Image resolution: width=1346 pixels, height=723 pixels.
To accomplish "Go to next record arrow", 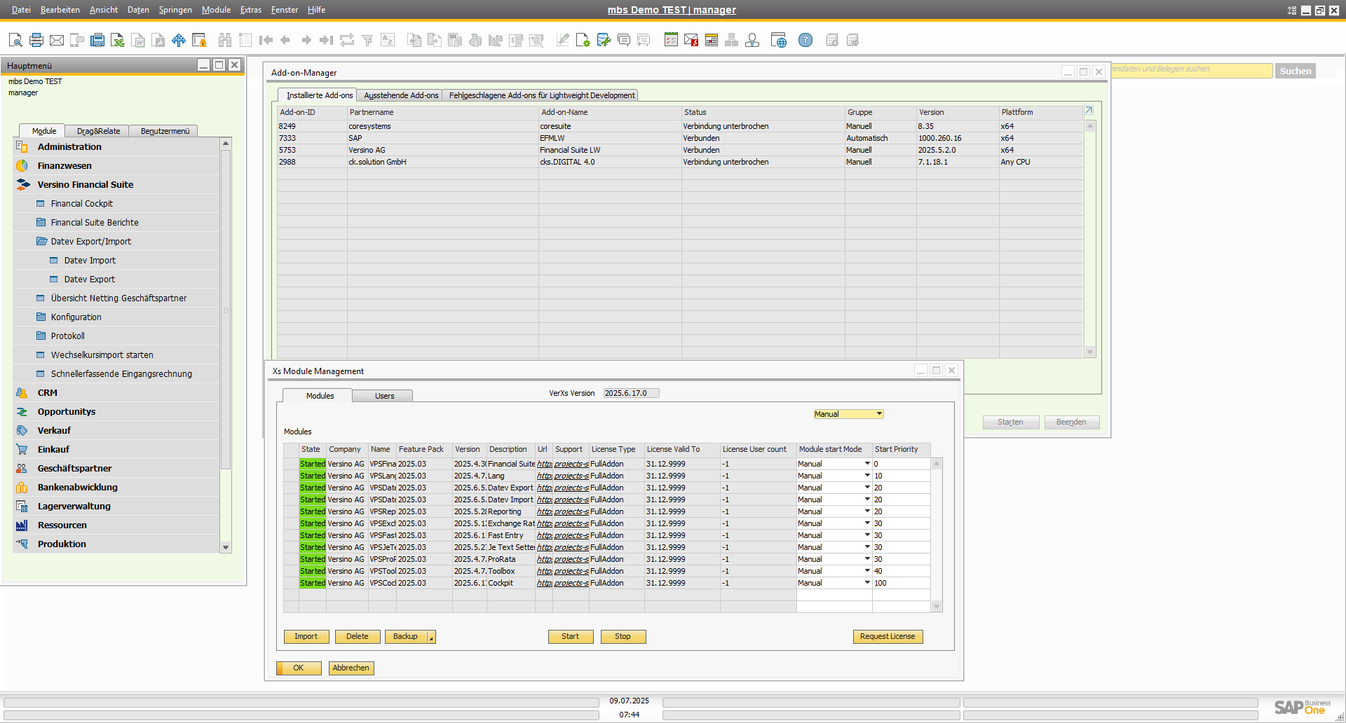I will (x=306, y=40).
